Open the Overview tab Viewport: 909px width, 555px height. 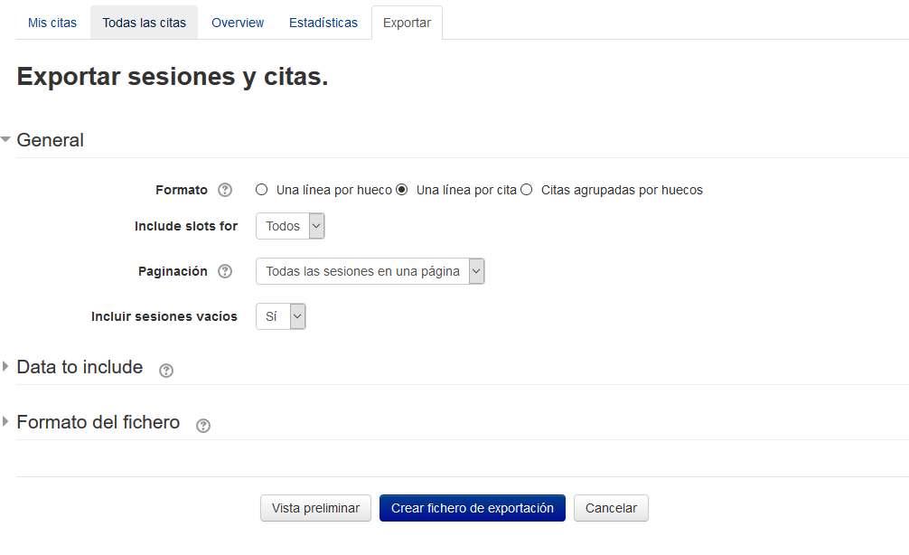tap(238, 23)
